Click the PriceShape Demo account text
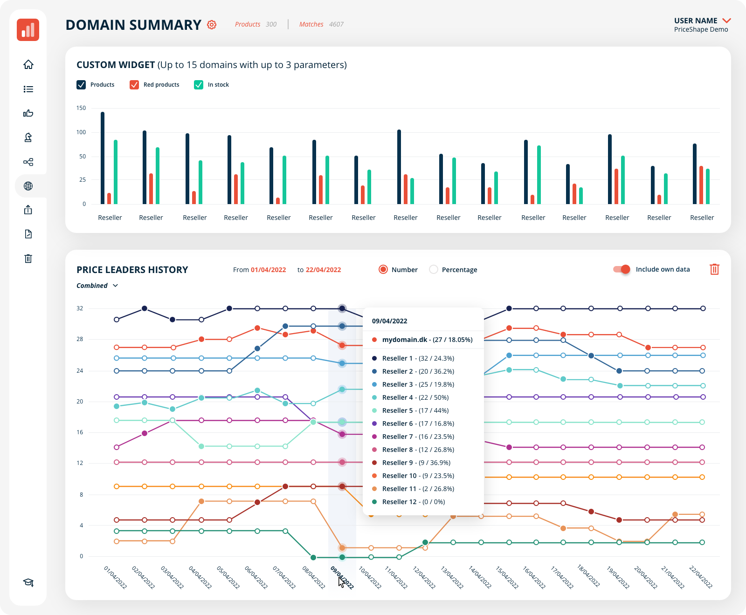Screen dimensions: 746x615 (701, 29)
